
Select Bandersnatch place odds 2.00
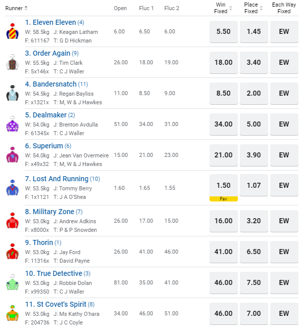click(254, 93)
